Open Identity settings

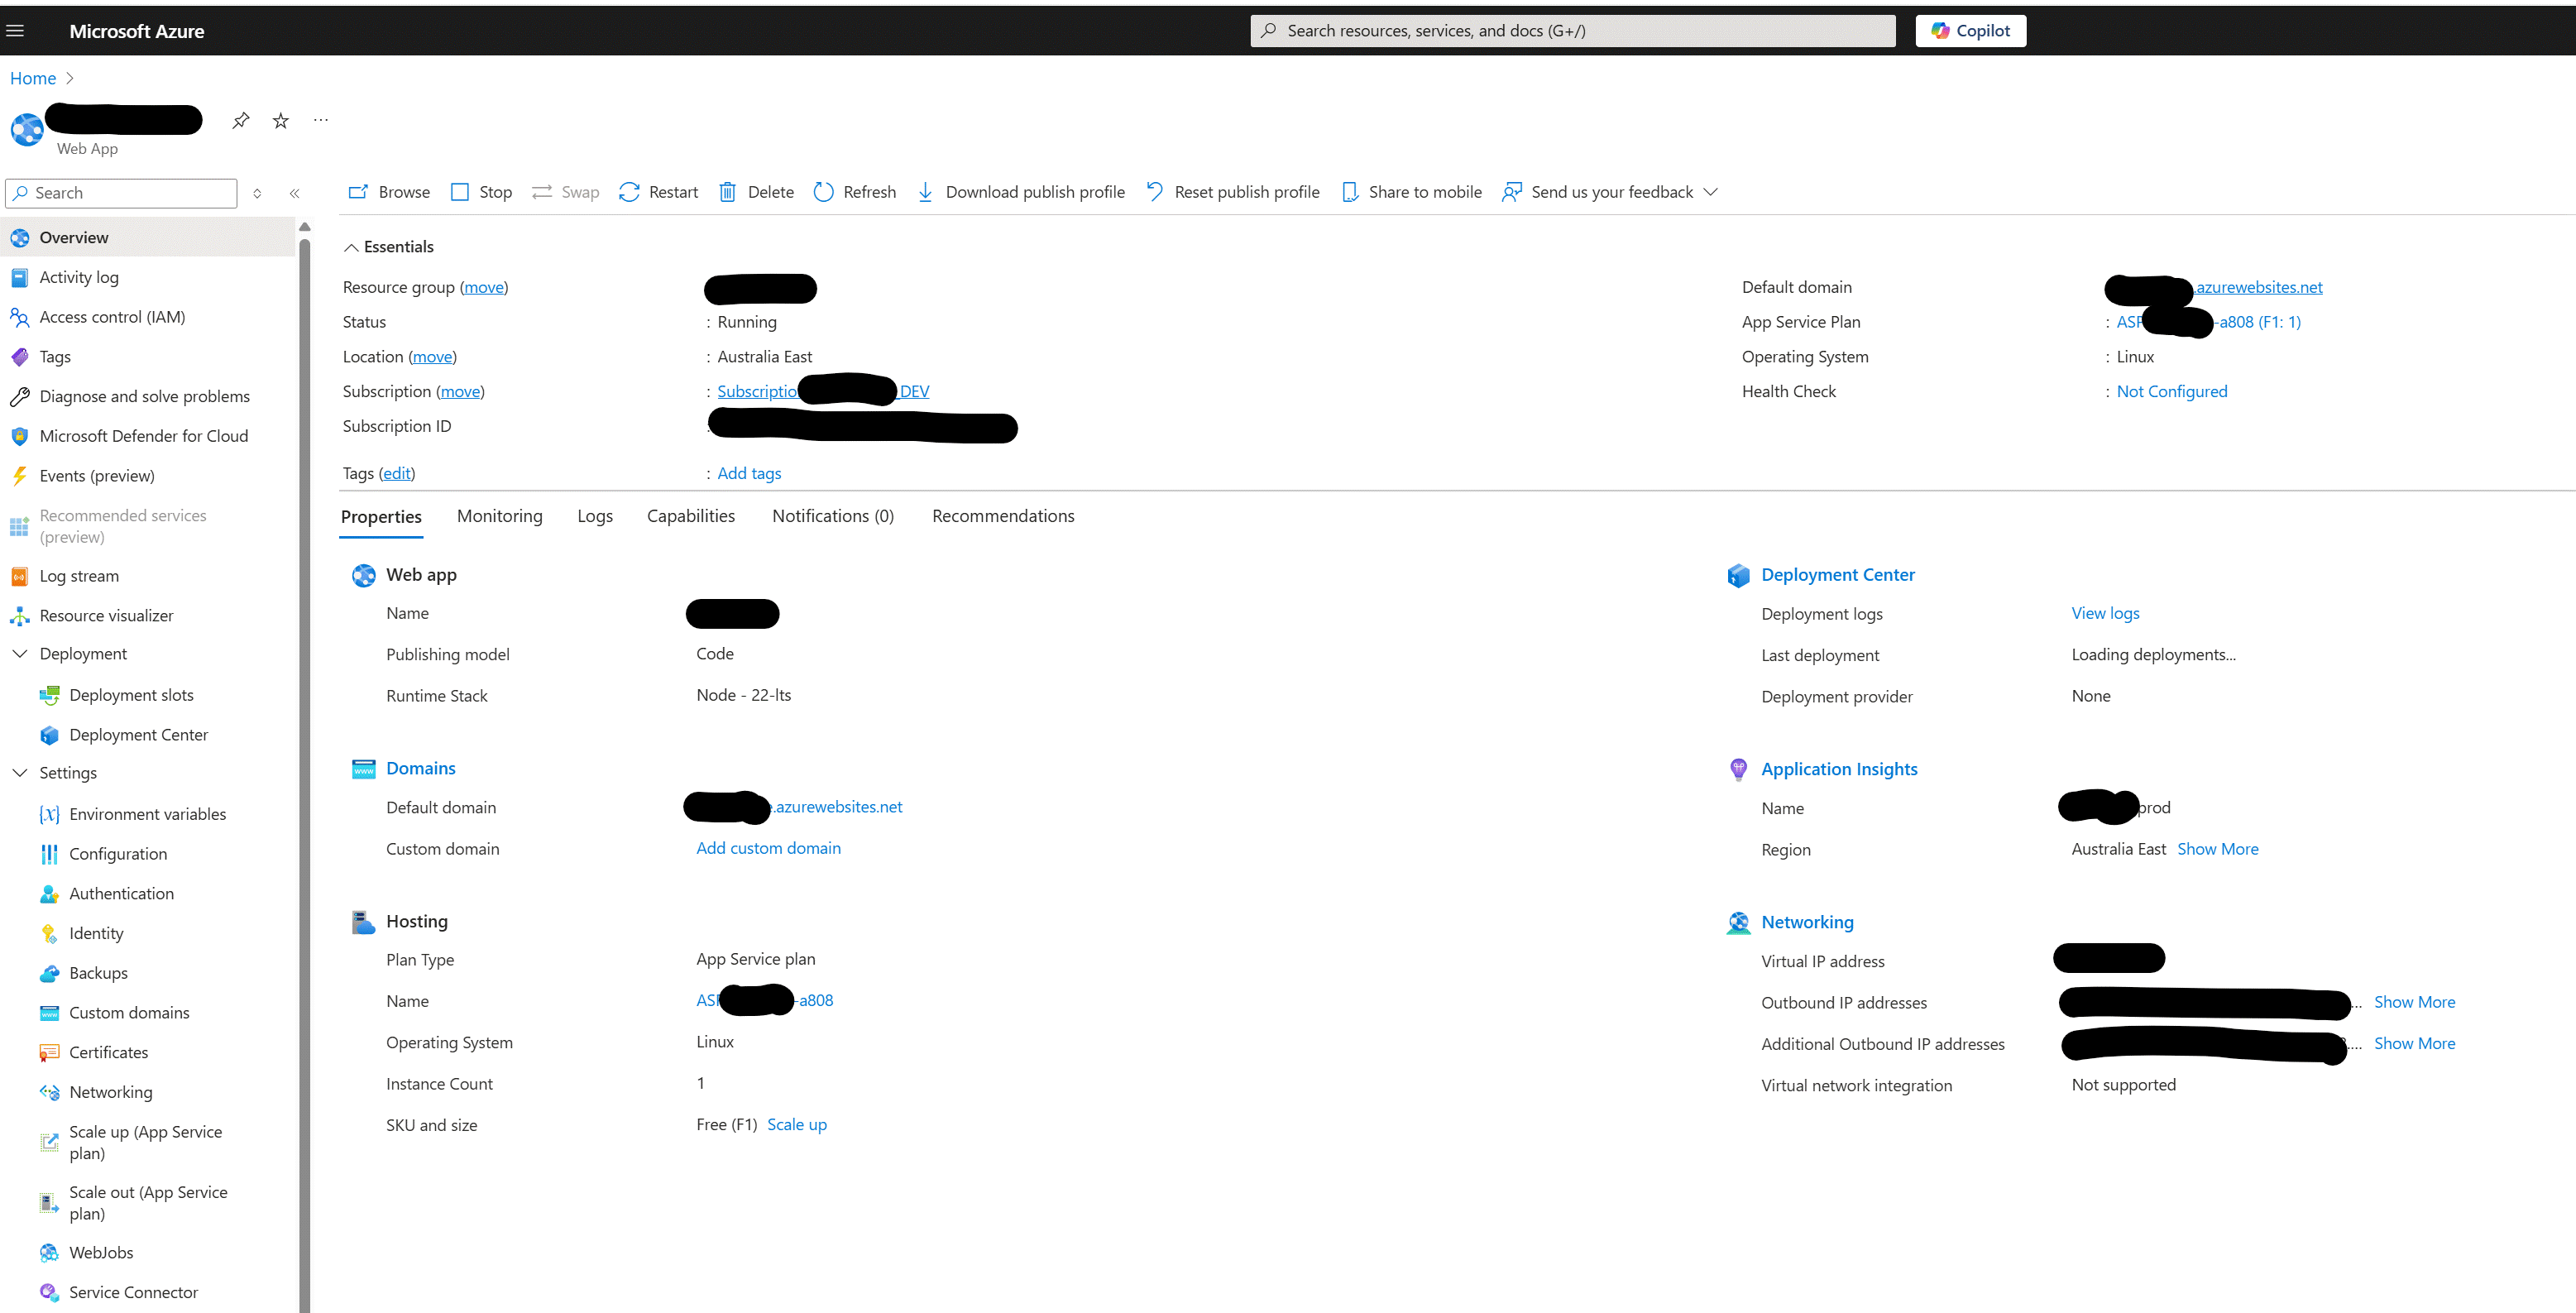point(96,933)
